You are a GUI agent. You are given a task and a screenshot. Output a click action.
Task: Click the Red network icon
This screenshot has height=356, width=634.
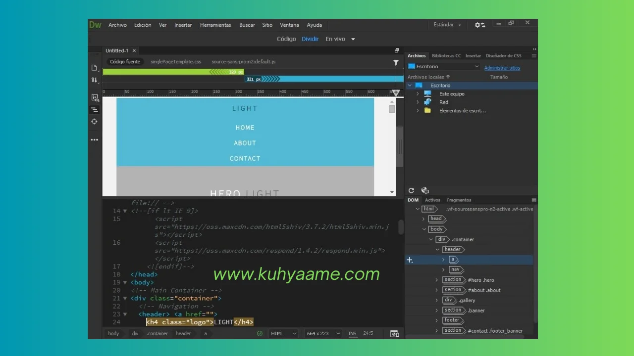427,102
